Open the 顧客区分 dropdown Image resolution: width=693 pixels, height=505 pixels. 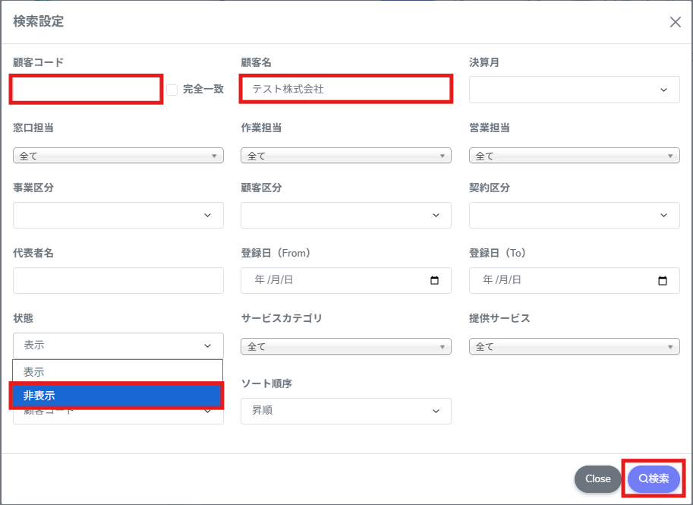point(346,216)
